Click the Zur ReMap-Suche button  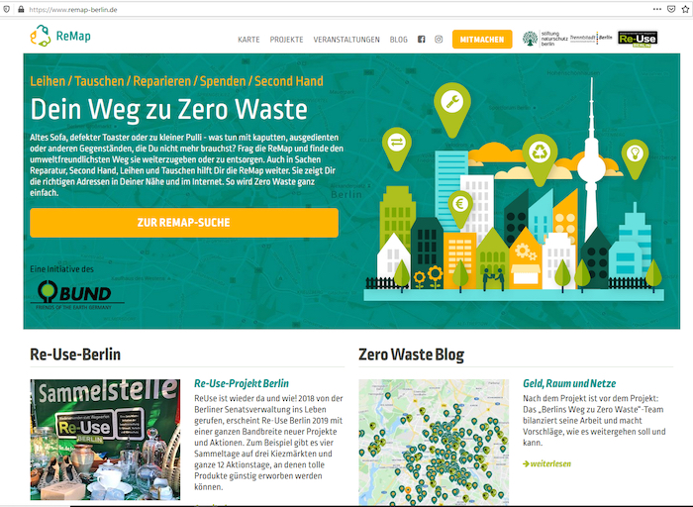(184, 223)
